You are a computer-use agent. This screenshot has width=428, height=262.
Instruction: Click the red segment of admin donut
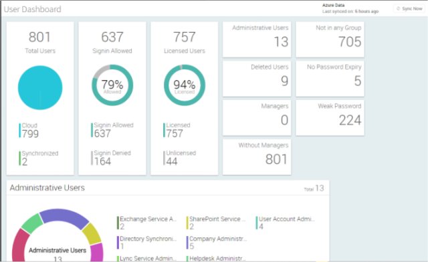(x=20, y=246)
